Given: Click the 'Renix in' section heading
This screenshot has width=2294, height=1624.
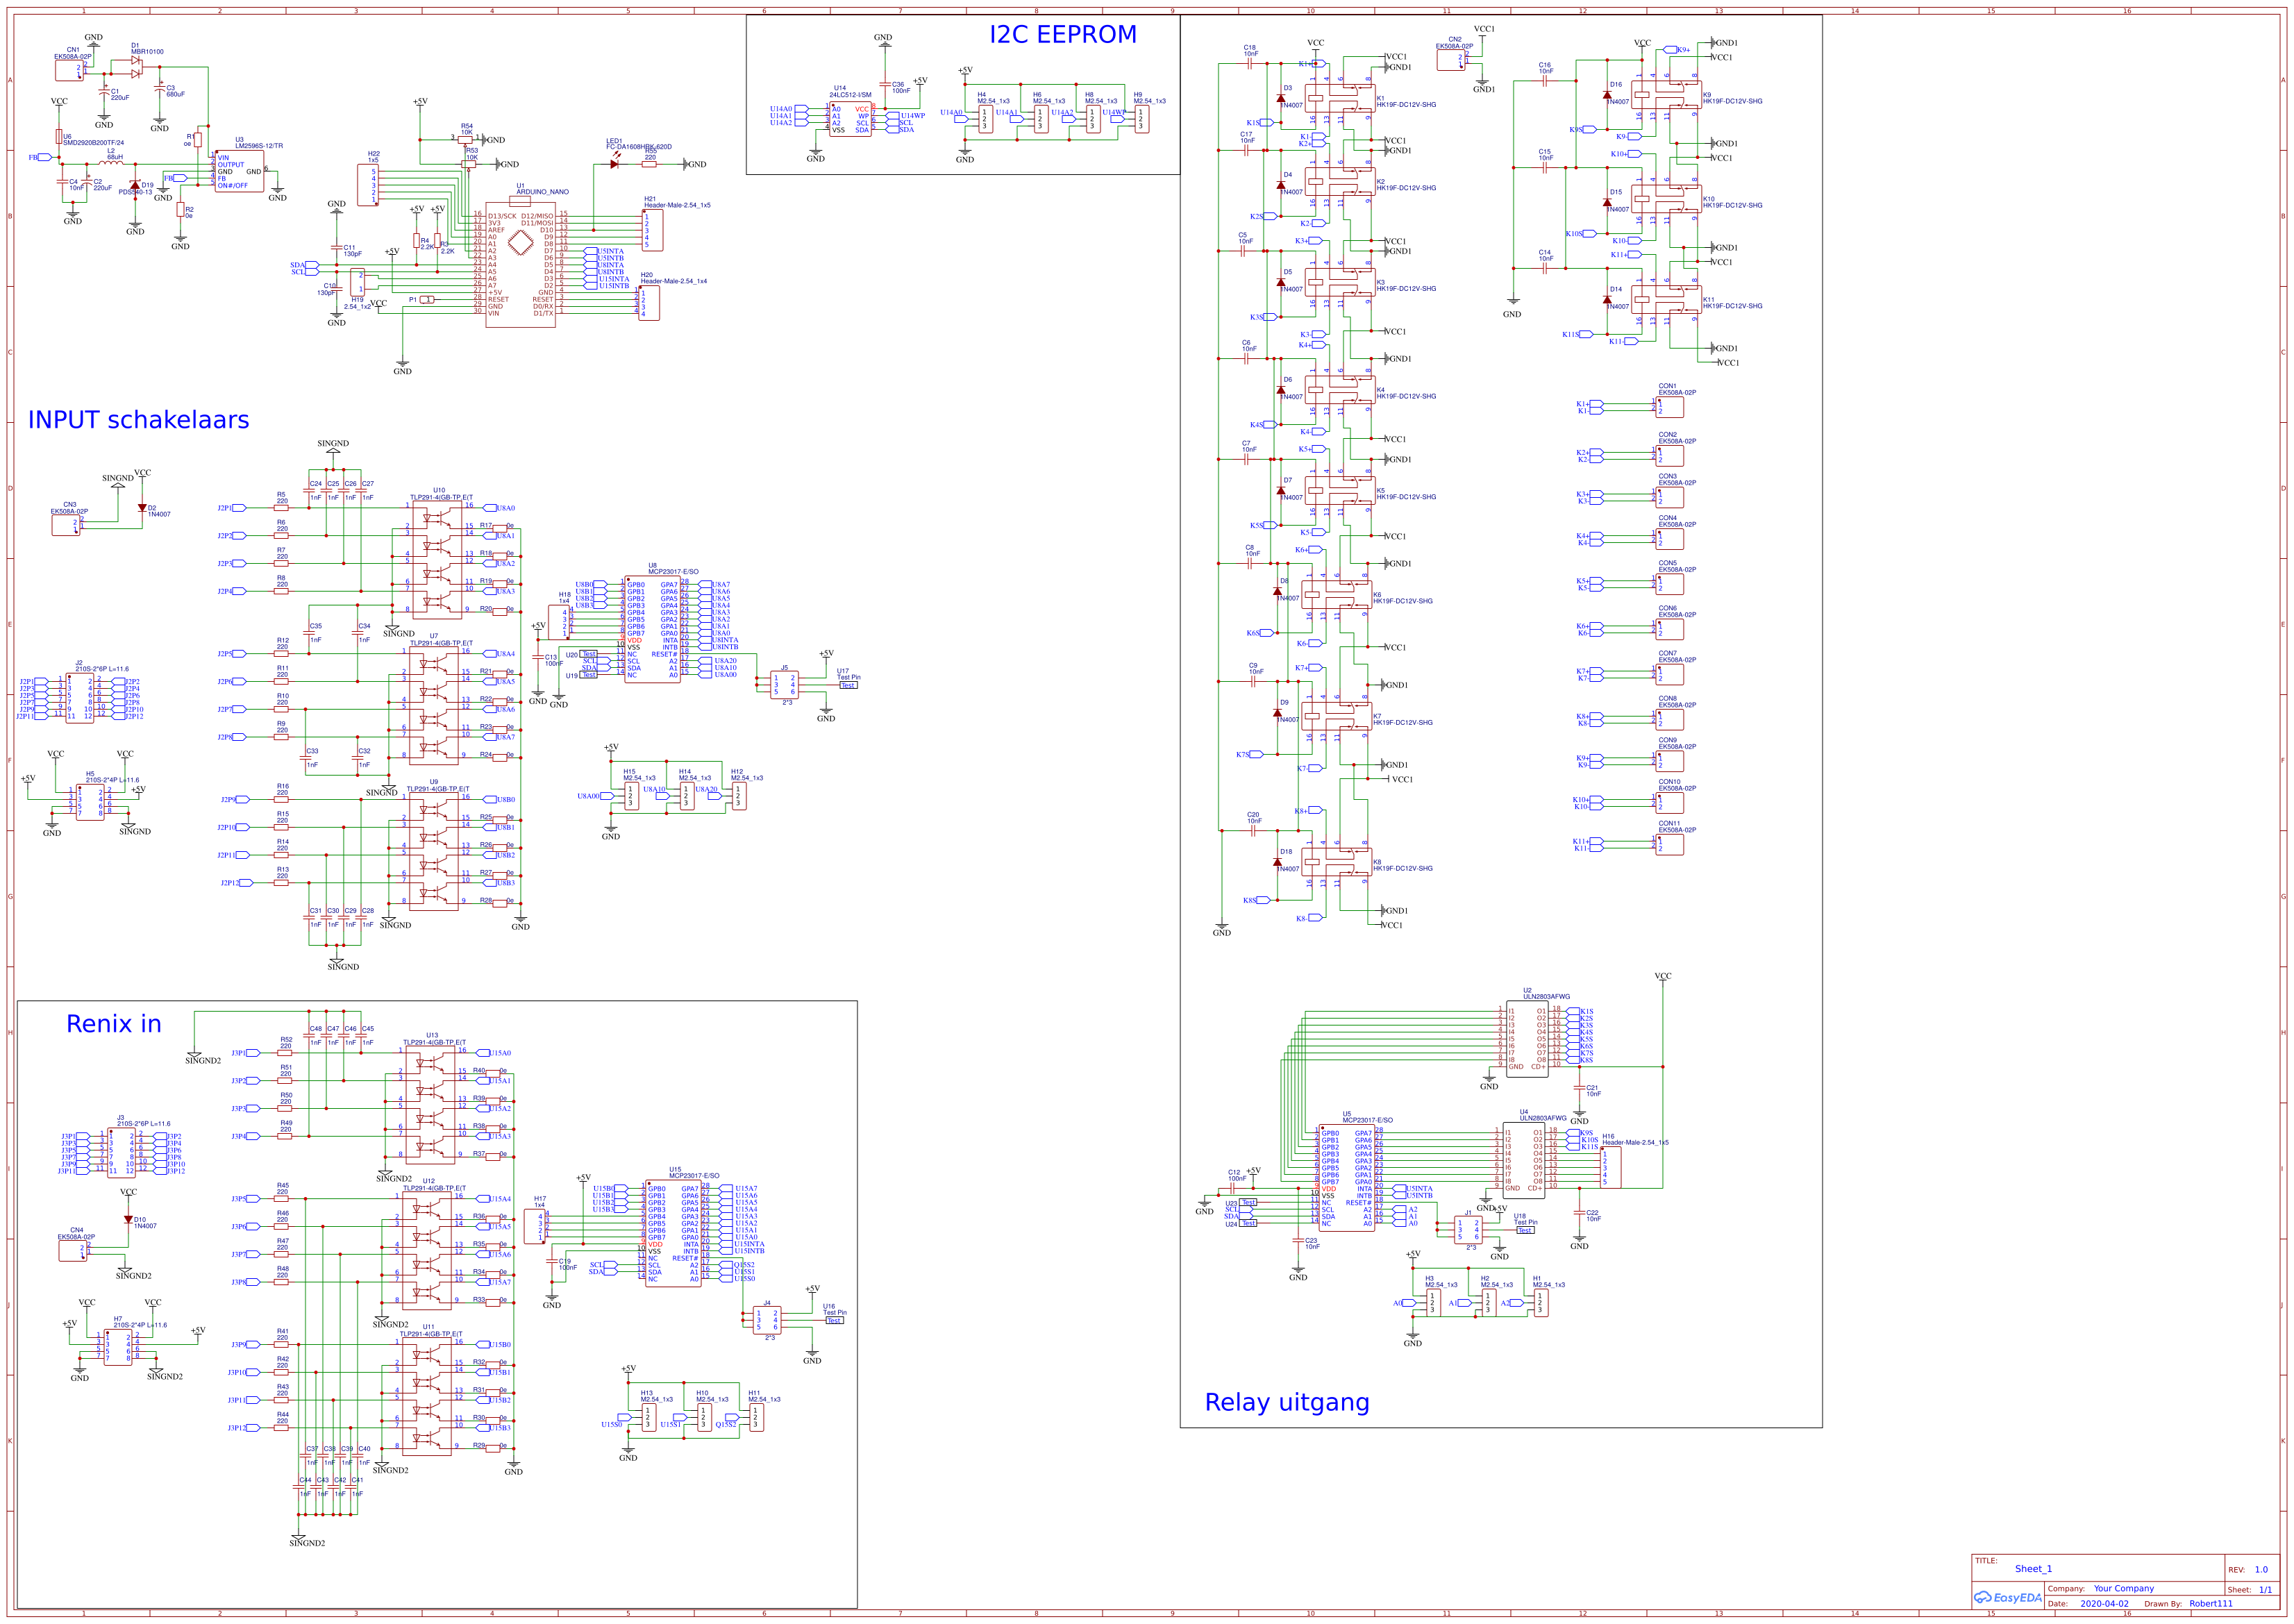Looking at the screenshot, I should click(114, 1024).
